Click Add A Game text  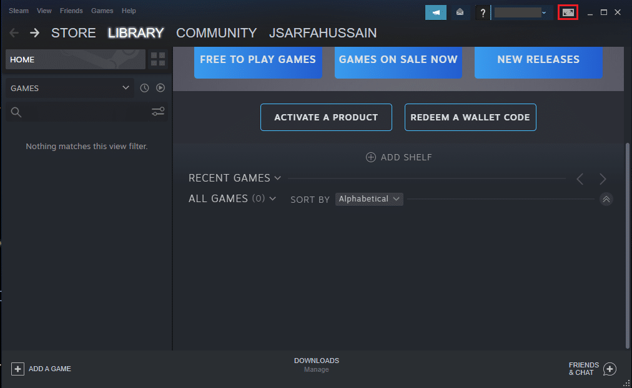(49, 369)
